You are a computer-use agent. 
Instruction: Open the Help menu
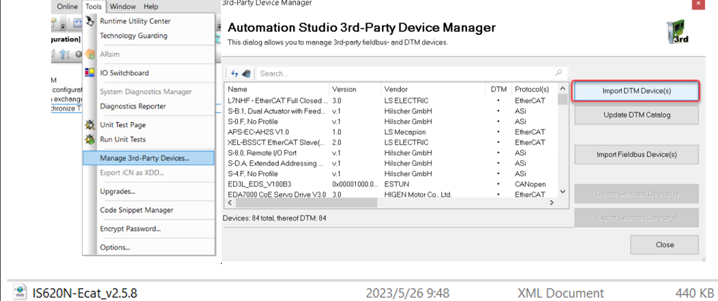coord(151,6)
